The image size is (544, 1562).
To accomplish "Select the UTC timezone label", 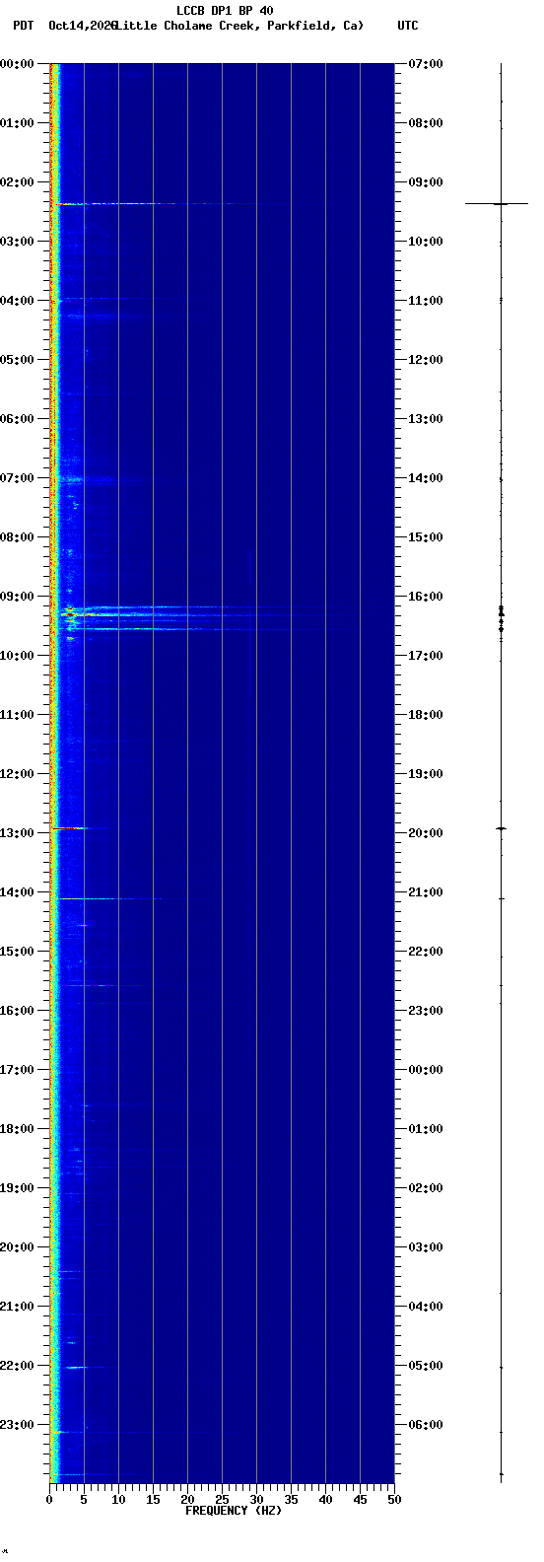I will coord(408,26).
